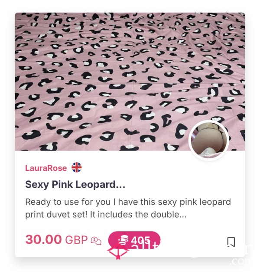The image size is (260, 272).
Task: Click the UK flag beside LauraRose
Action: pos(77,167)
